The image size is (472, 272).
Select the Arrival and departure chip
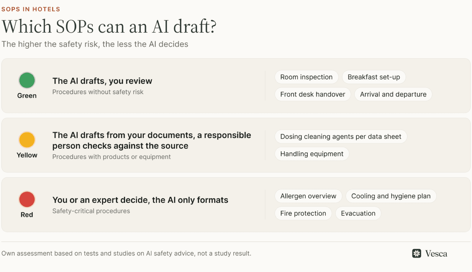click(x=393, y=94)
